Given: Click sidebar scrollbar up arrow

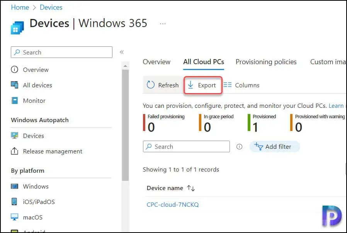Looking at the screenshot, I should point(125,66).
